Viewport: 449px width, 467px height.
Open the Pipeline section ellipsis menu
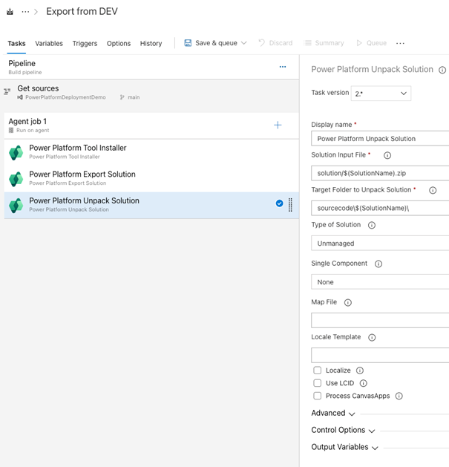click(283, 67)
